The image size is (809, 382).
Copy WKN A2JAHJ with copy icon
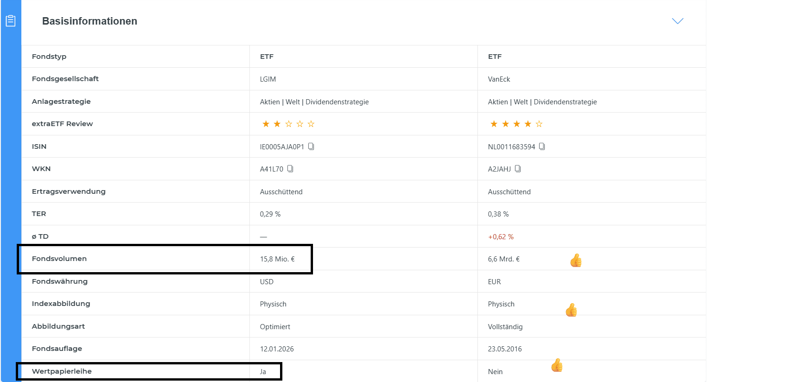pyautogui.click(x=518, y=169)
